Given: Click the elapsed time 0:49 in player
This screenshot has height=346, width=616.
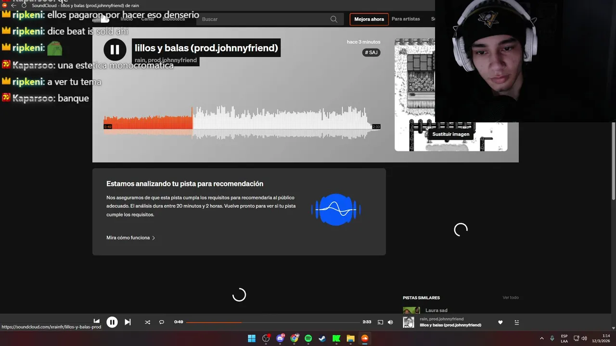Looking at the screenshot, I should tap(179, 322).
